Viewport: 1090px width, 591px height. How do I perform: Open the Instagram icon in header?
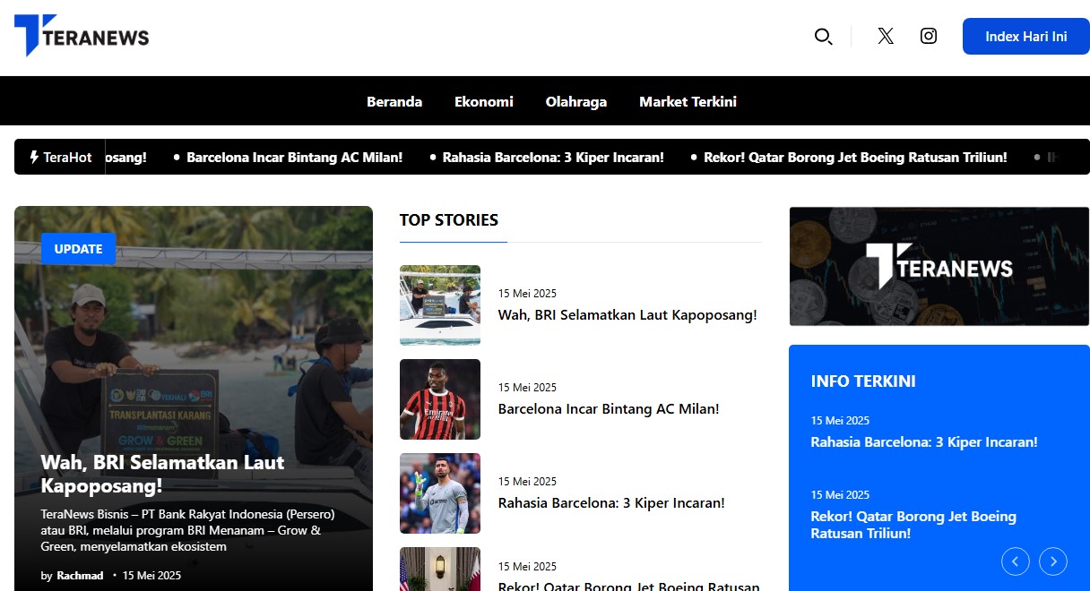pos(929,36)
